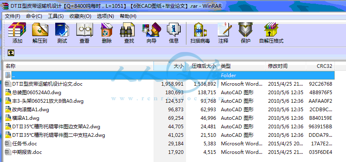Go up one folder level arrow
The height and width of the screenshot is (162, 346).
point(11,52)
